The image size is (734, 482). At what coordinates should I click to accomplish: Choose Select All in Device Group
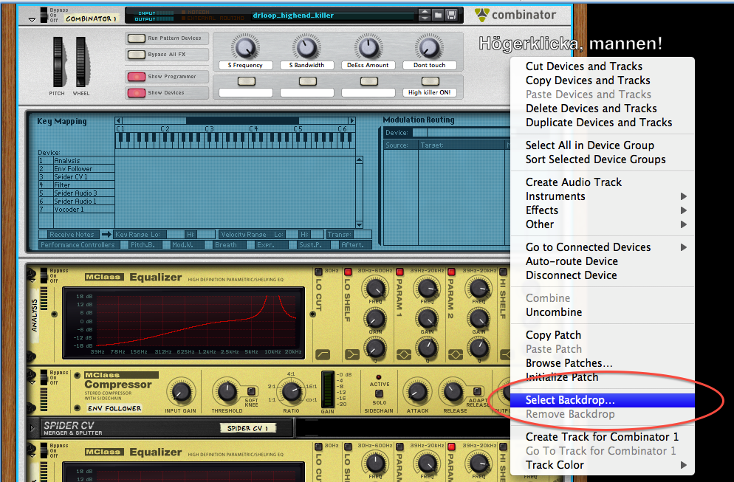point(603,145)
